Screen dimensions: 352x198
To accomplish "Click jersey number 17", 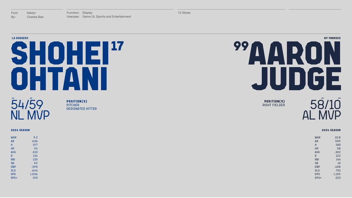I will click(117, 46).
